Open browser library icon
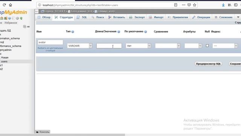Screen dimensions: 241x136 click(x=229, y=5)
